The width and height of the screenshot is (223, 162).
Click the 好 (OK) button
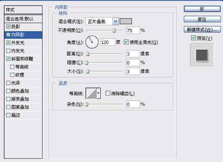202,9
